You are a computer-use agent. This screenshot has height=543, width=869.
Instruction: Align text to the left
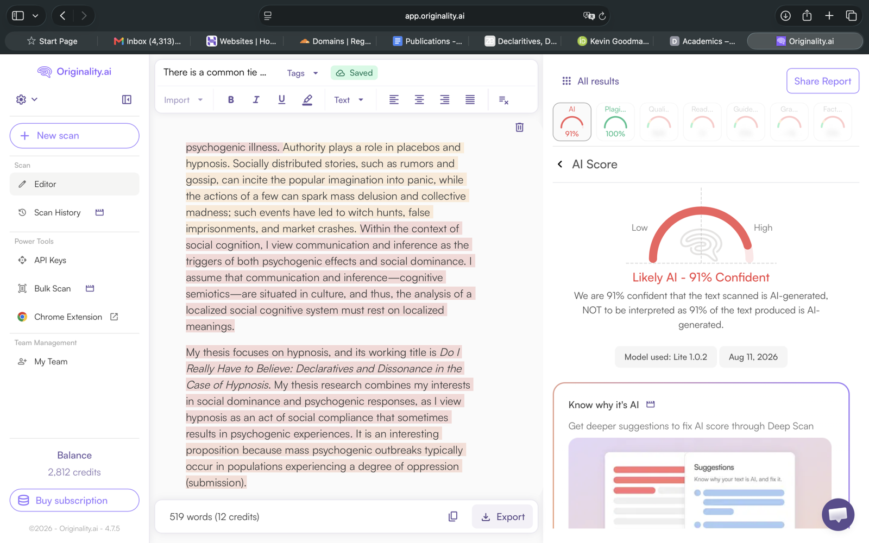[394, 100]
